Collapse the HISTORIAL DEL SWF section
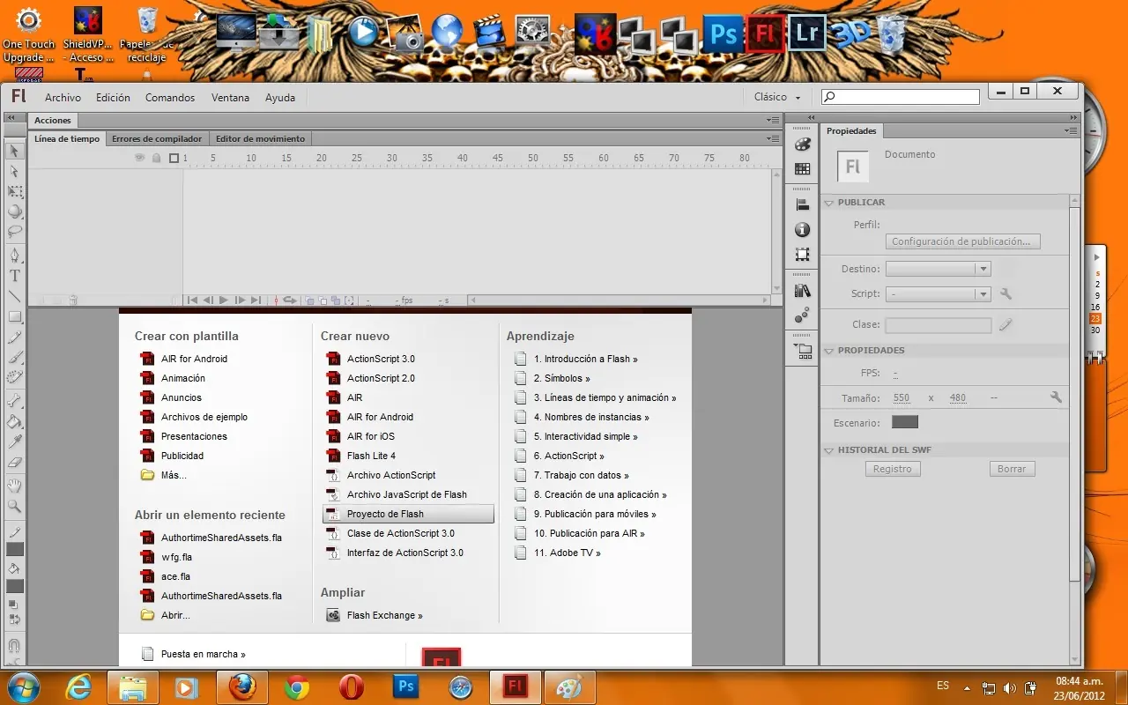The image size is (1128, 705). (828, 450)
